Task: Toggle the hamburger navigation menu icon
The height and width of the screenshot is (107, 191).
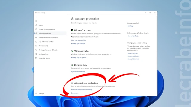Action: point(36,21)
